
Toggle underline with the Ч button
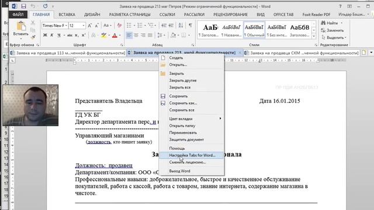[58, 35]
